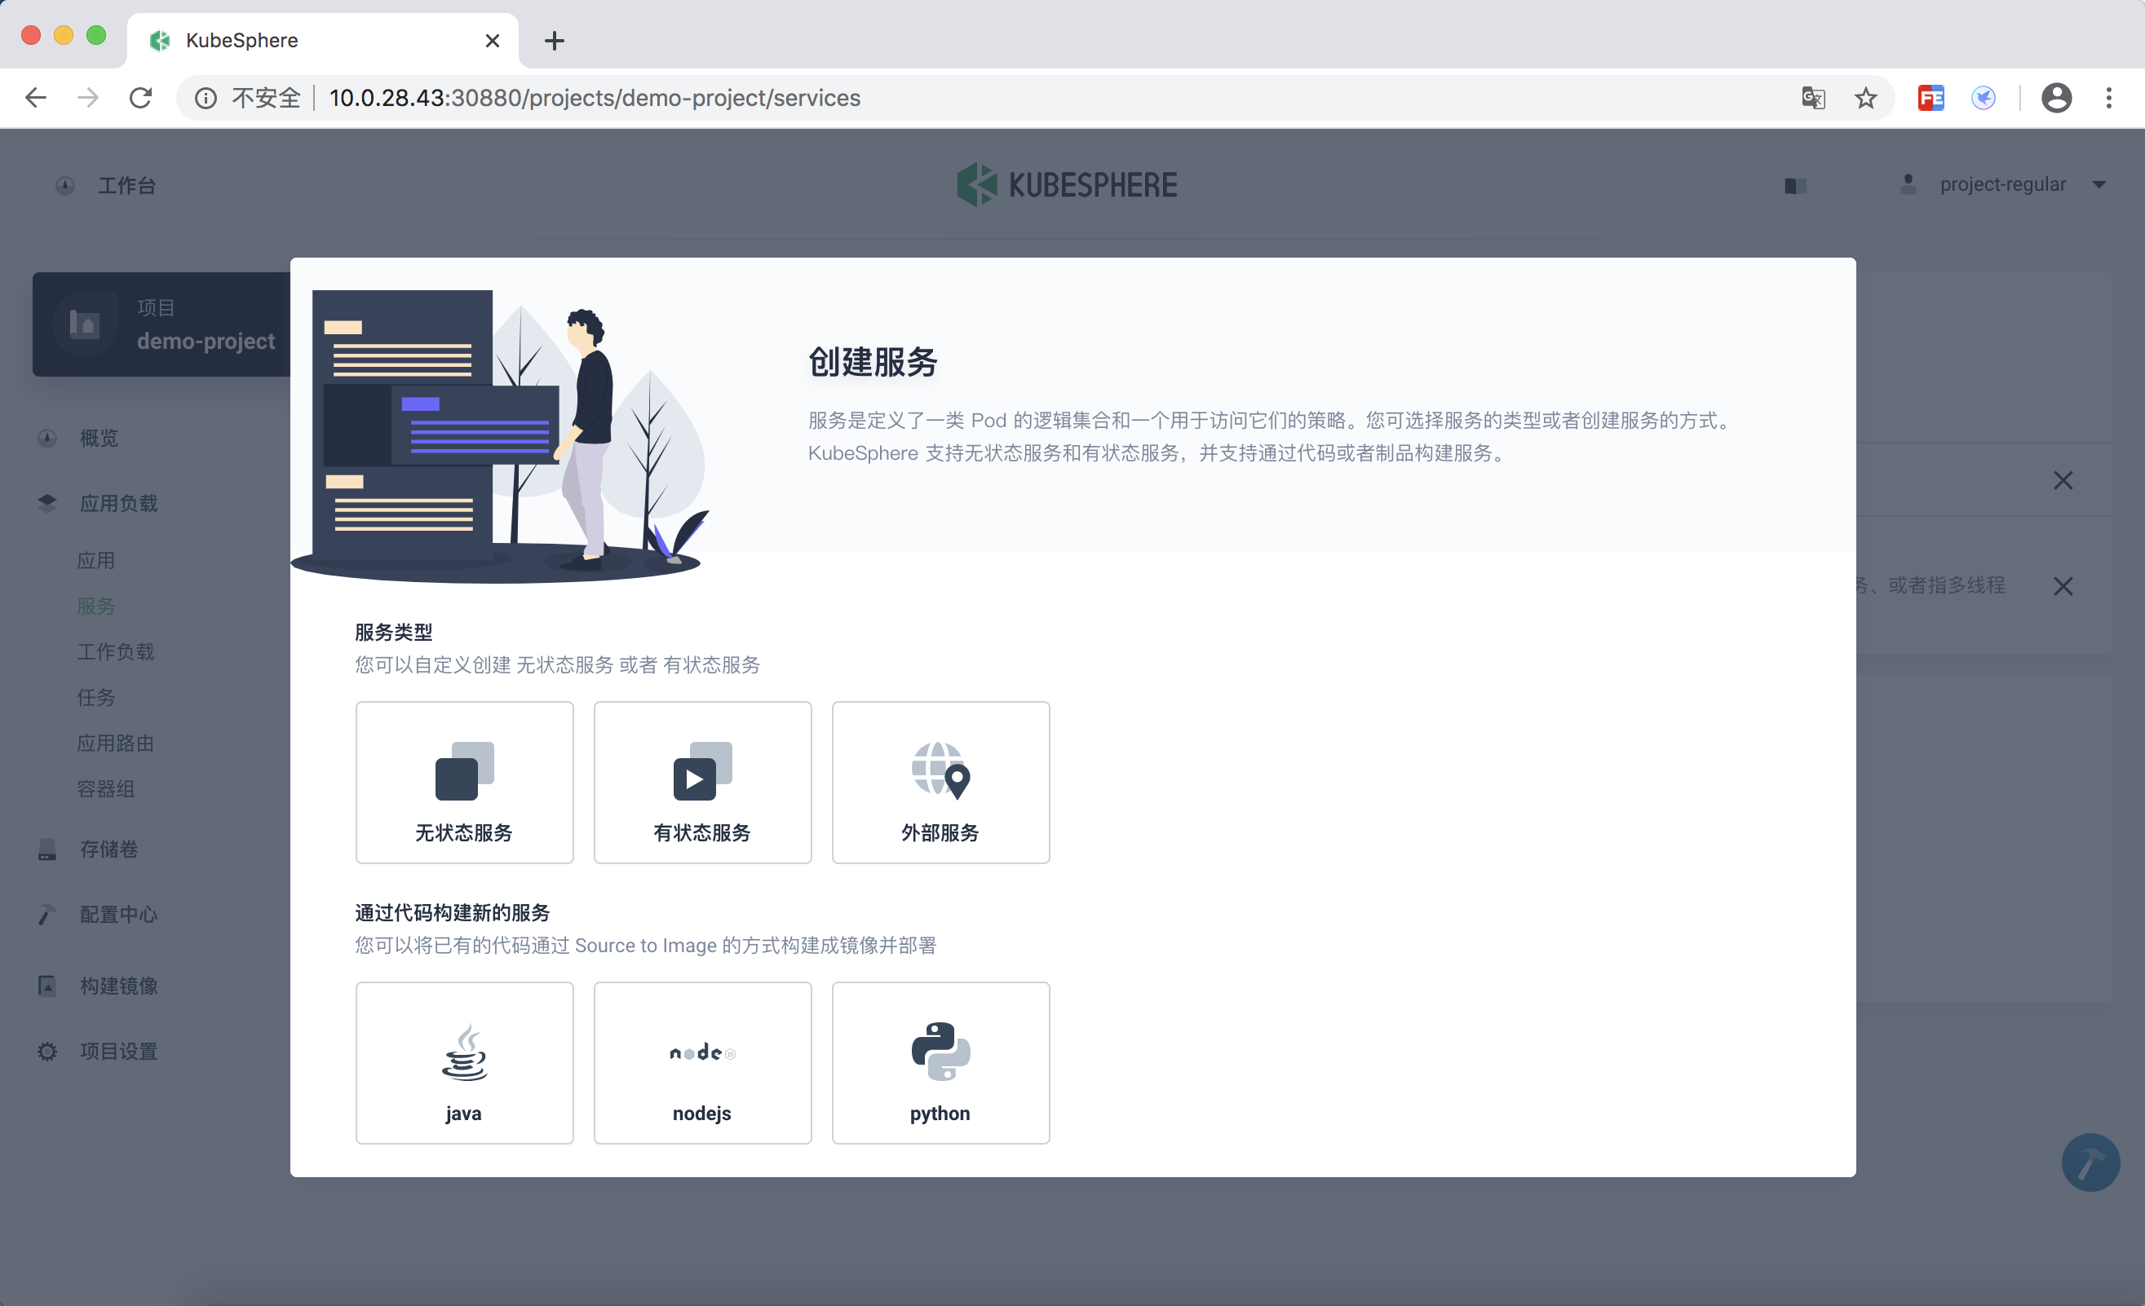
Task: Open the 工作负载 sidebar item
Action: tap(116, 651)
